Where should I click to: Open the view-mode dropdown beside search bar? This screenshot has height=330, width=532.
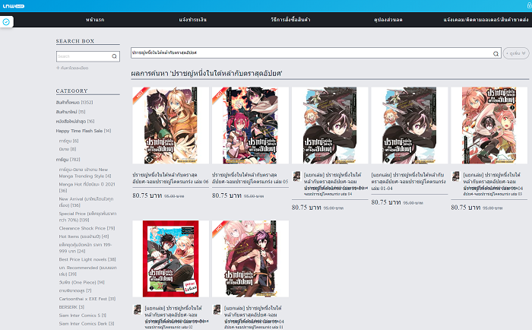coord(516,53)
